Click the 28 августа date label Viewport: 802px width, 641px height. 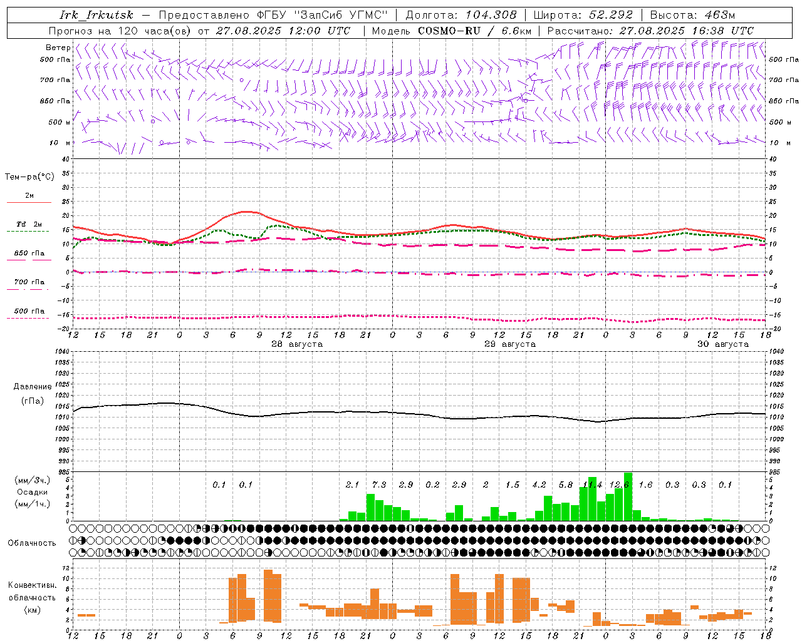(x=297, y=344)
